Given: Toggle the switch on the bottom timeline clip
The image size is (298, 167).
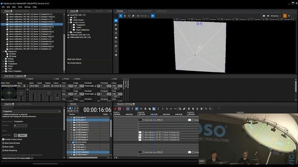Looking at the screenshot, I should click(190, 152).
